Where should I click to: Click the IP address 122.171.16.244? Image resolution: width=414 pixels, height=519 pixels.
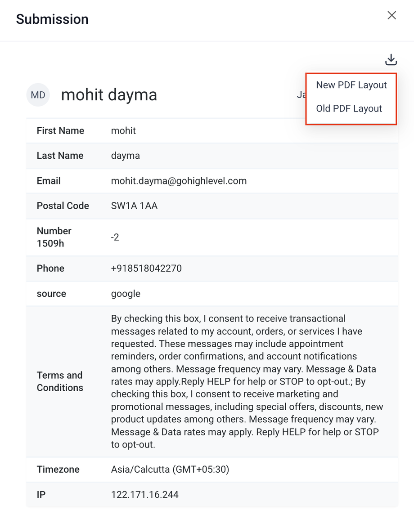[145, 495]
